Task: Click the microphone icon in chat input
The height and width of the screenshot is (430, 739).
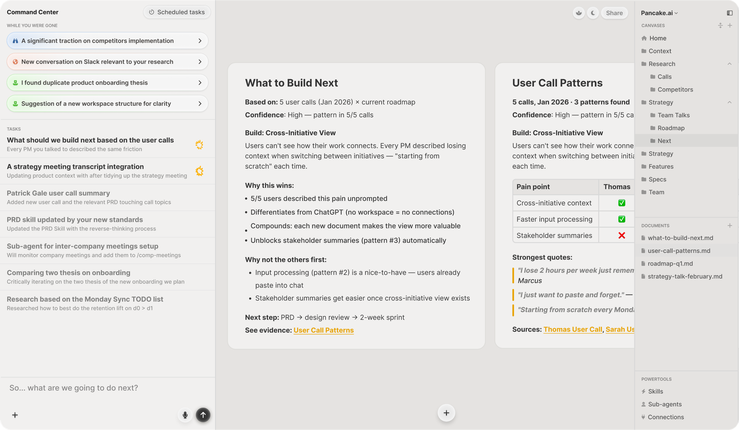Action: [185, 415]
